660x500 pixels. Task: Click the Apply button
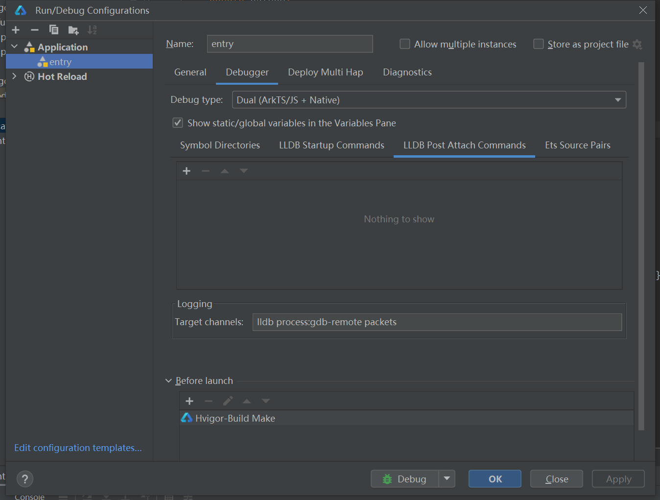click(x=618, y=478)
